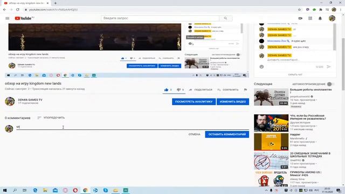Open a new browser tab
The width and height of the screenshot is (345, 194).
55,3
